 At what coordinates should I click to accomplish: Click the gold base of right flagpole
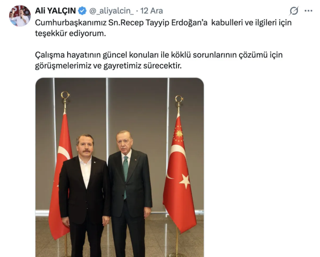coord(177,255)
